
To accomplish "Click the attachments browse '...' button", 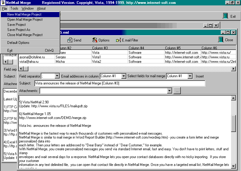I will point(177,91).
